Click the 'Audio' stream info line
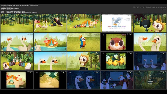 click(x=19, y=13)
